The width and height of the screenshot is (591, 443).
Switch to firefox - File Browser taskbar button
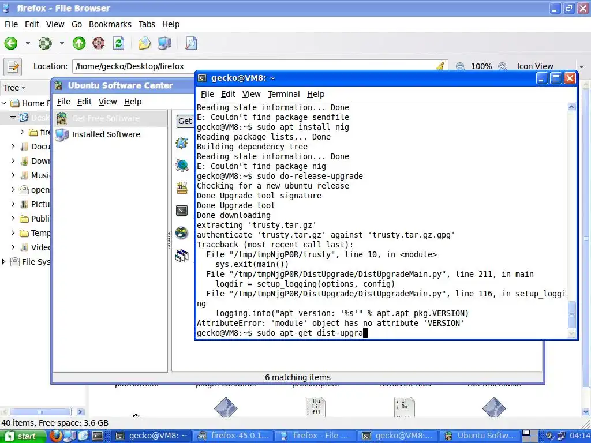coord(316,436)
